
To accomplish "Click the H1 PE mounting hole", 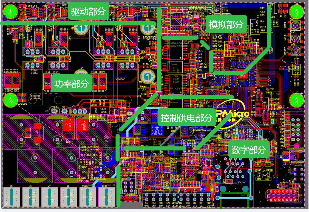I will point(10,12).
